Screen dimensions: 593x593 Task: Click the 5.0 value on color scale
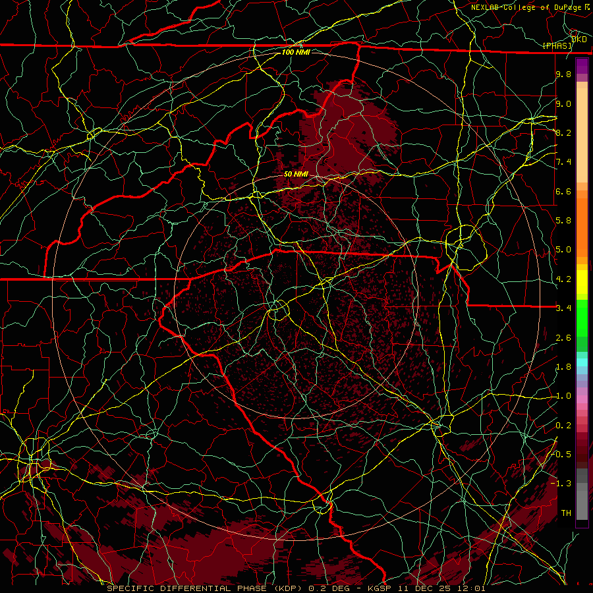(563, 250)
